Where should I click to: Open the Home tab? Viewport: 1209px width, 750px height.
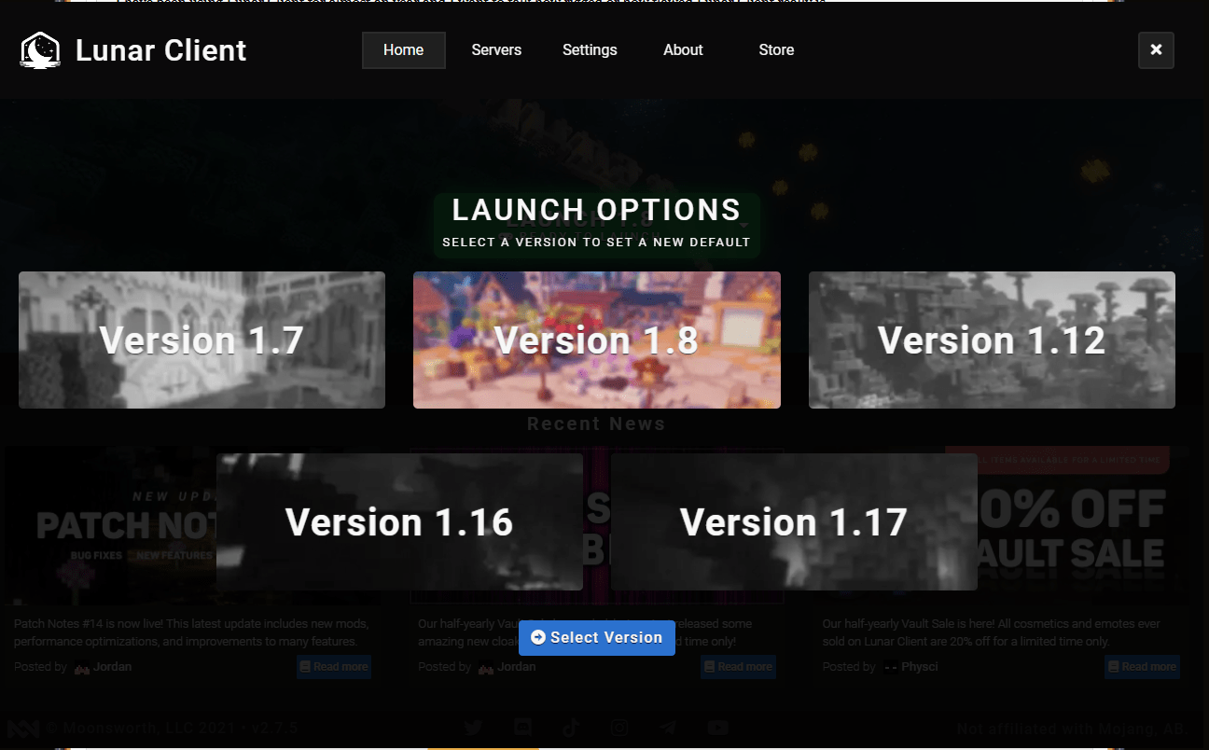pos(404,50)
